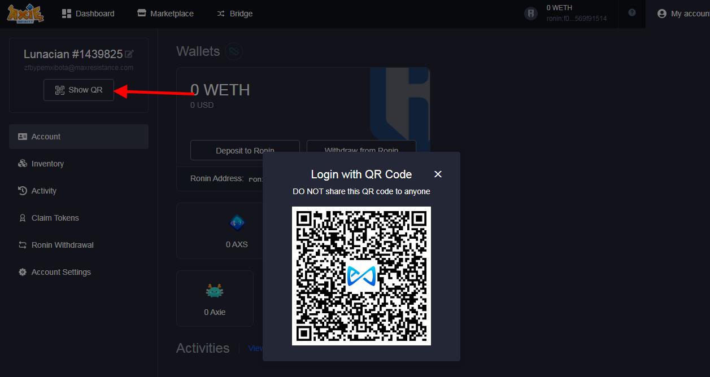Click the 0 USD wallet value
Screen dimensions: 710x377
202,105
